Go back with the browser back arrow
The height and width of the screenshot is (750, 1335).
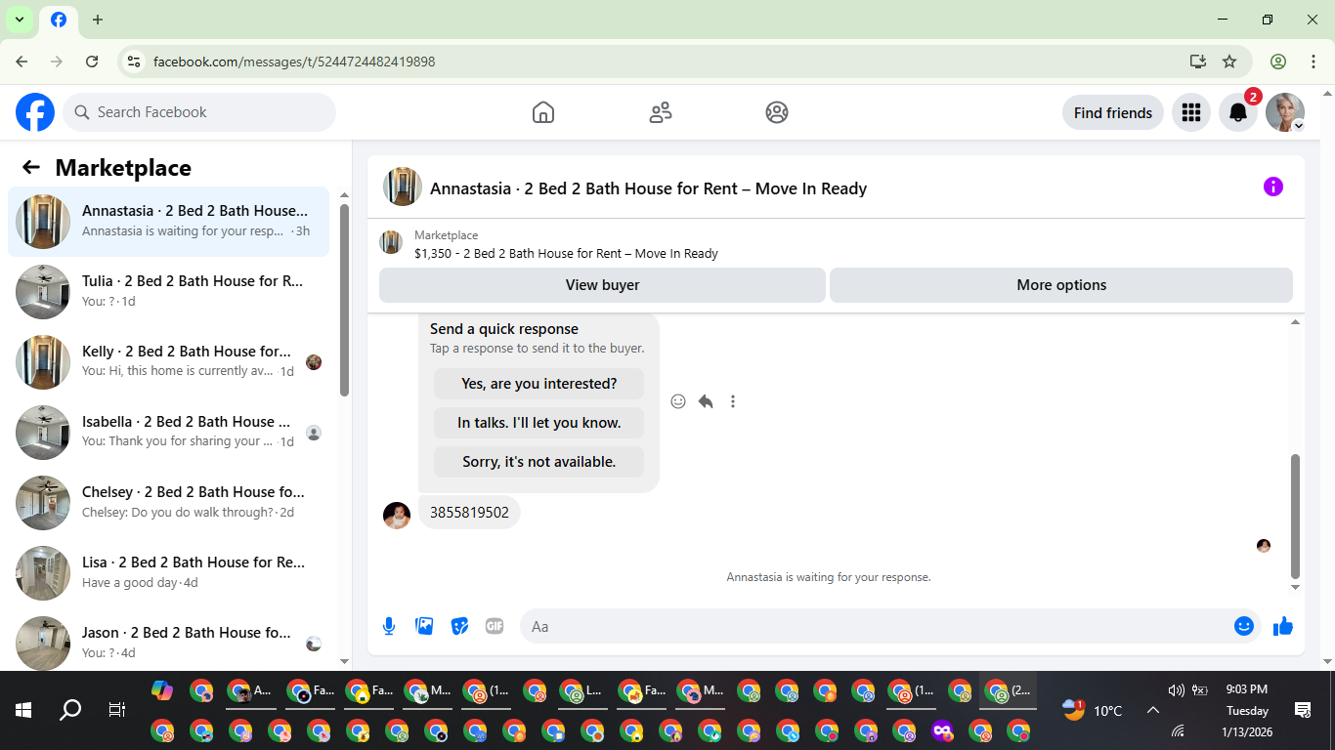[x=22, y=62]
